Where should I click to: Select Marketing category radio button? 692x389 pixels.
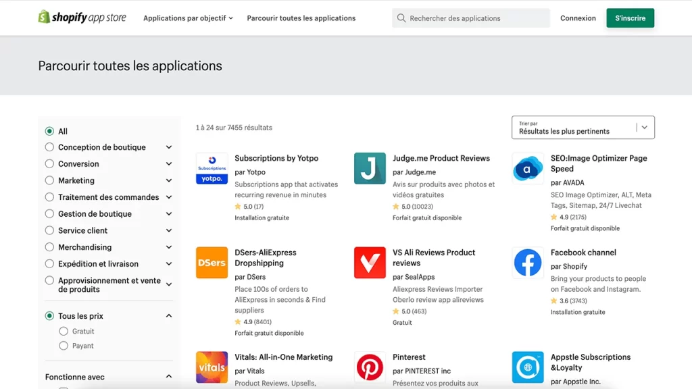pyautogui.click(x=49, y=180)
